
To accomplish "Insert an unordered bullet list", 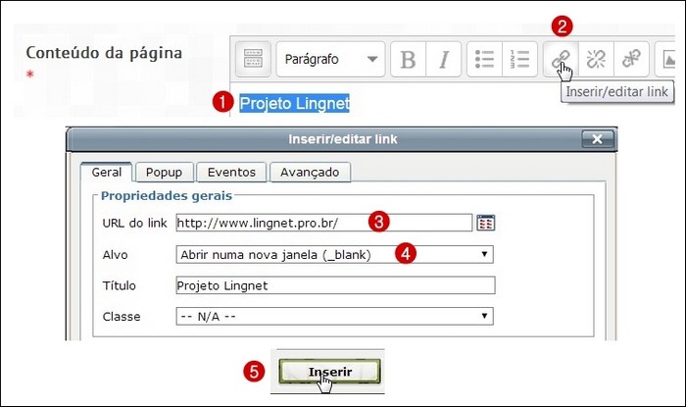I will point(484,59).
